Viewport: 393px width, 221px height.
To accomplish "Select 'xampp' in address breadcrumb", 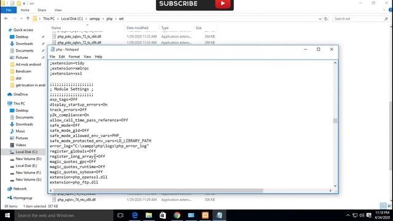I will click(95, 19).
